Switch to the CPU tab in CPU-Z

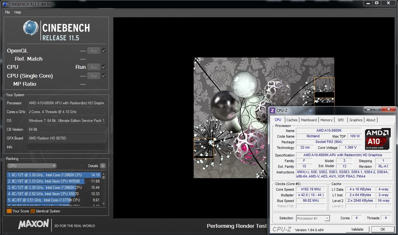click(278, 120)
